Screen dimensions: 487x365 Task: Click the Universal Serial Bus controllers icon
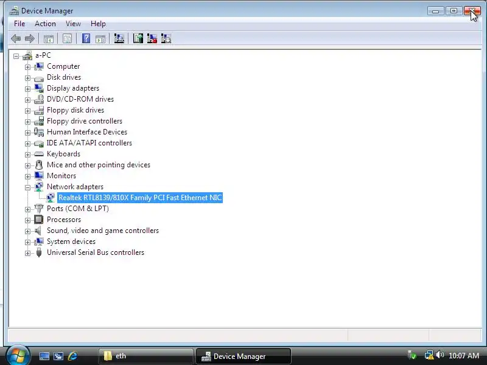coord(39,252)
